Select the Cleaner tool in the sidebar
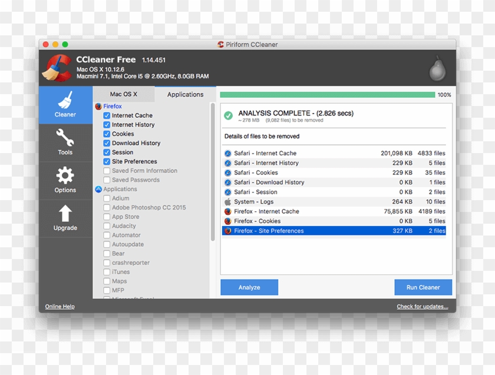Image resolution: width=495 pixels, height=375 pixels. (x=65, y=106)
